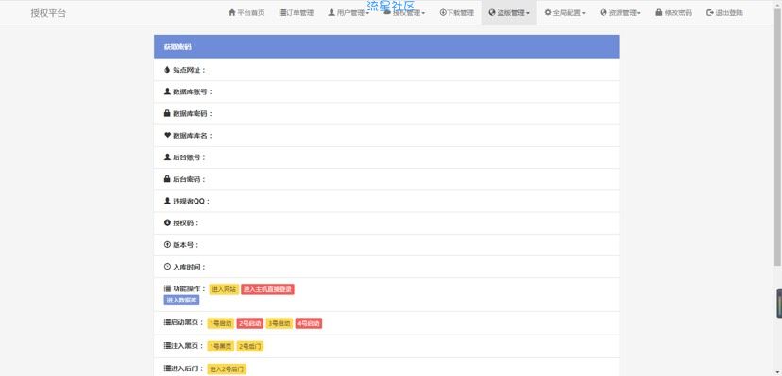Select the 授权码 label text
782x376 pixels.
tap(185, 223)
